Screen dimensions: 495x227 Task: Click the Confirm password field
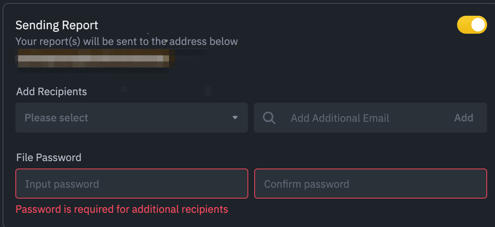pos(370,184)
